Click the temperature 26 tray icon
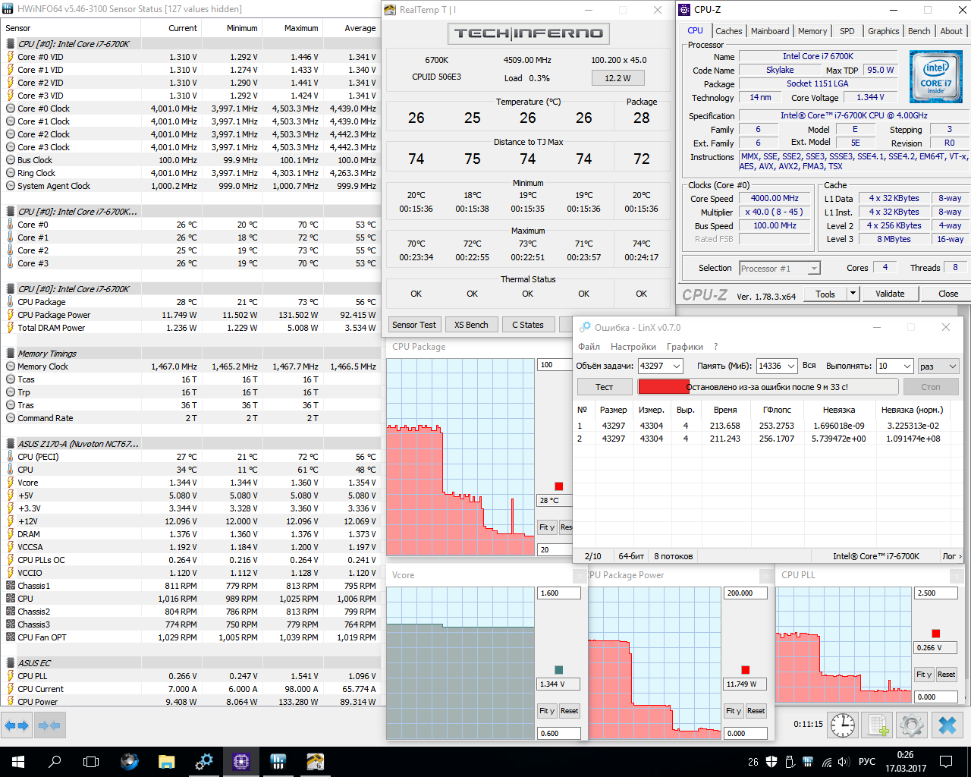971x777 pixels. [x=753, y=762]
